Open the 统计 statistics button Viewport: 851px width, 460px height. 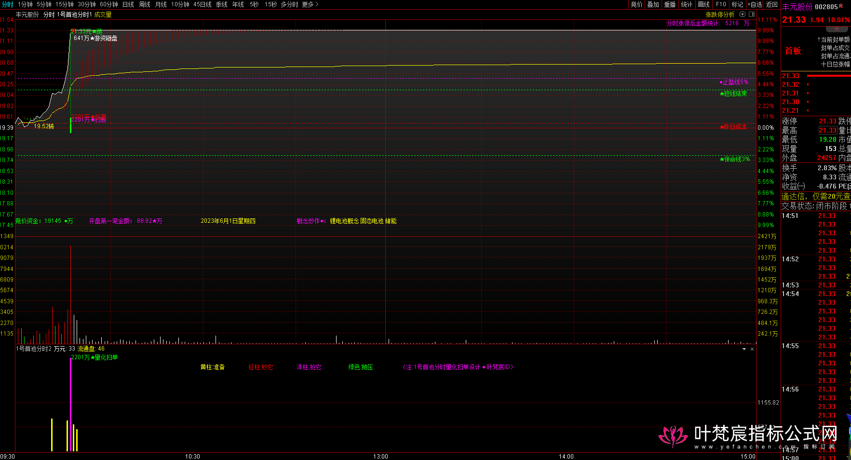(687, 4)
